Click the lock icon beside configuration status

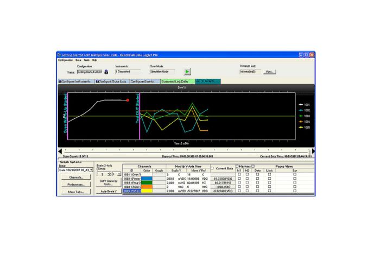click(x=106, y=72)
